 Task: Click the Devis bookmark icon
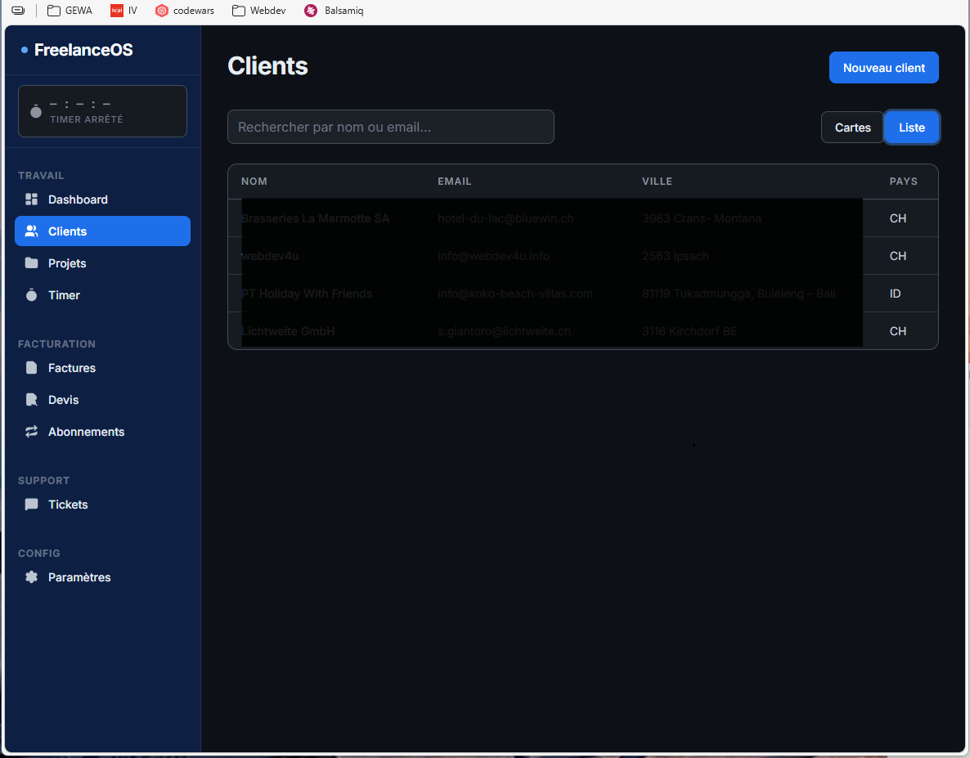[32, 400]
